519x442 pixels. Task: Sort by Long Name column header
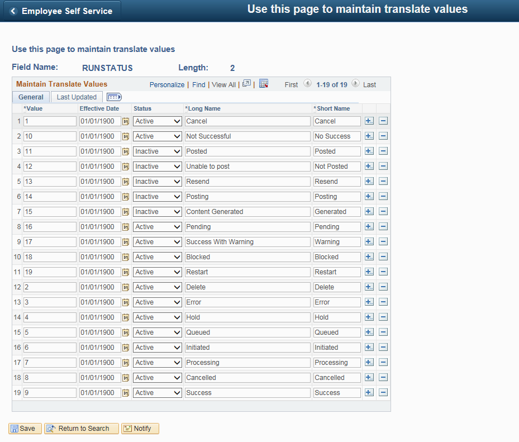tap(204, 108)
